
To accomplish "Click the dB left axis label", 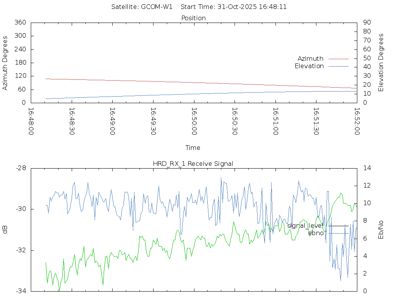I will click(5, 230).
